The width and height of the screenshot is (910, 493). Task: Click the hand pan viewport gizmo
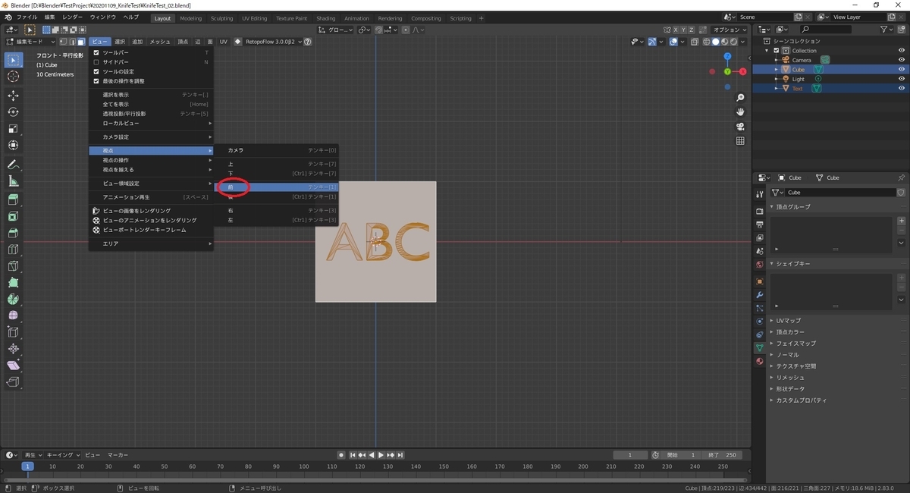pos(740,112)
